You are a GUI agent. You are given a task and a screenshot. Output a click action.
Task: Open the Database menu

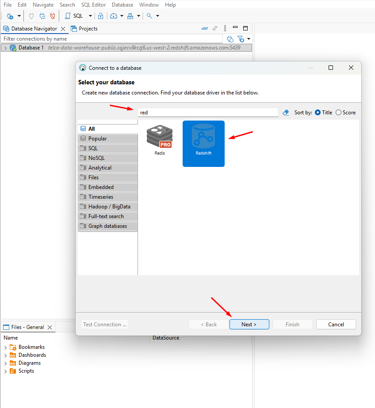pos(122,5)
